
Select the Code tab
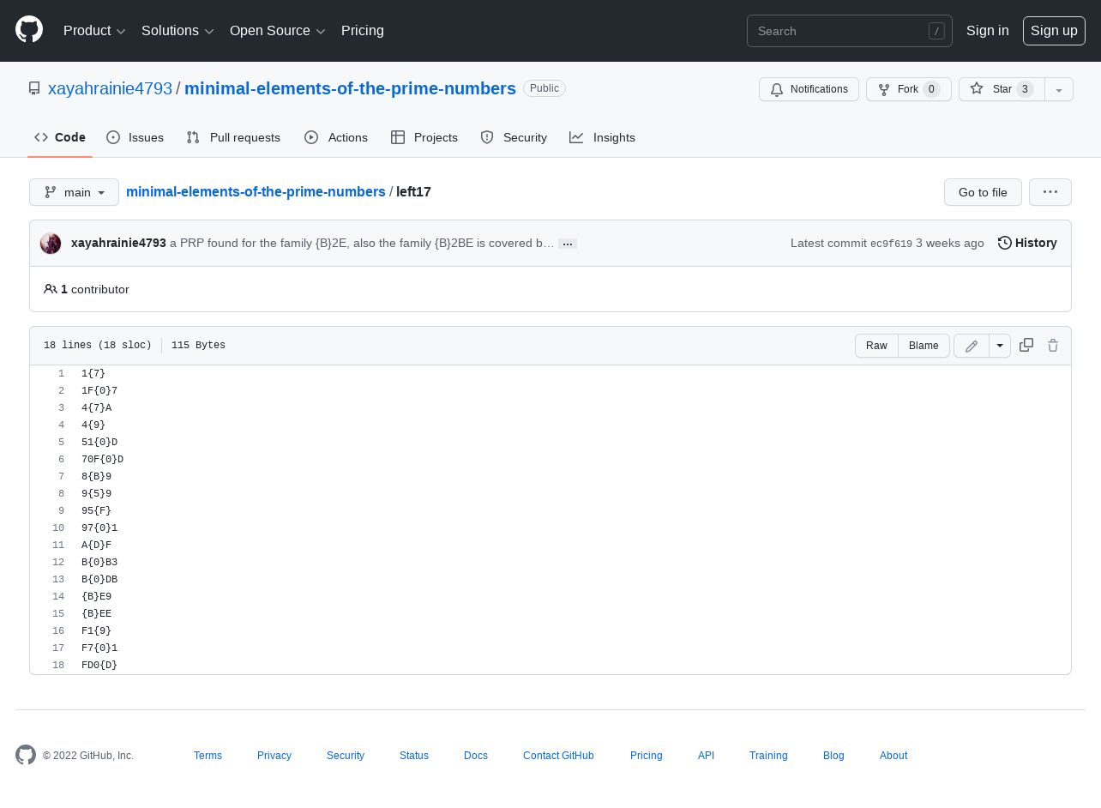pyautogui.click(x=60, y=137)
